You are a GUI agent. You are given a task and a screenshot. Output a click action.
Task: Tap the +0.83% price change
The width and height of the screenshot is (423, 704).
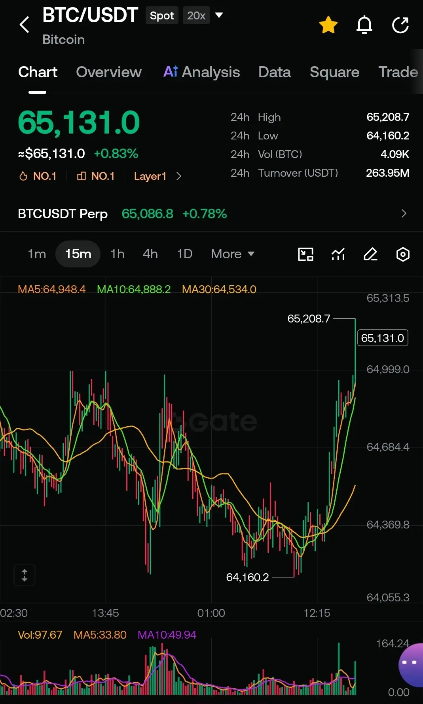tap(116, 154)
